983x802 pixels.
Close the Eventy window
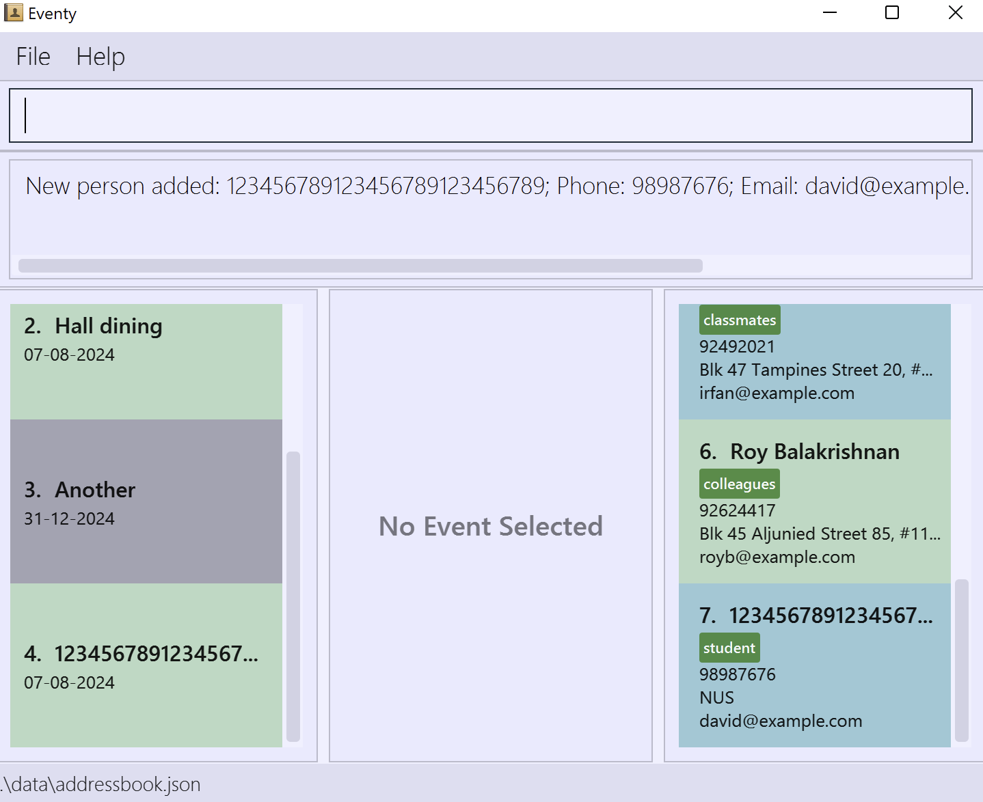pos(956,13)
